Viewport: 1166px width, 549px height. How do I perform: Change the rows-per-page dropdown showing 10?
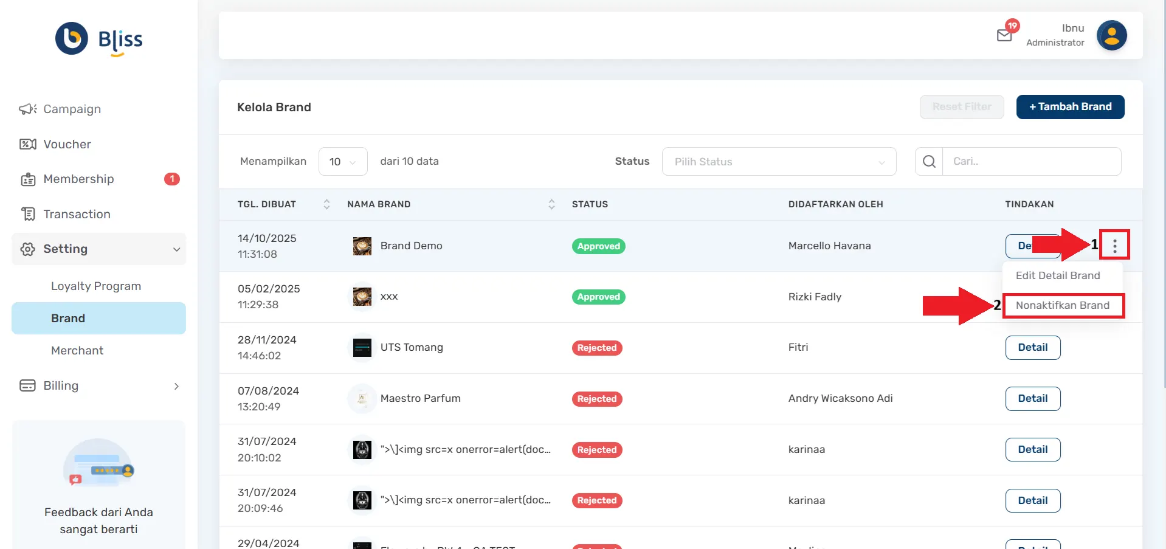pyautogui.click(x=343, y=162)
